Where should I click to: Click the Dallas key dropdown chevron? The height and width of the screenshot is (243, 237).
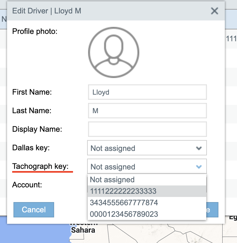199,148
